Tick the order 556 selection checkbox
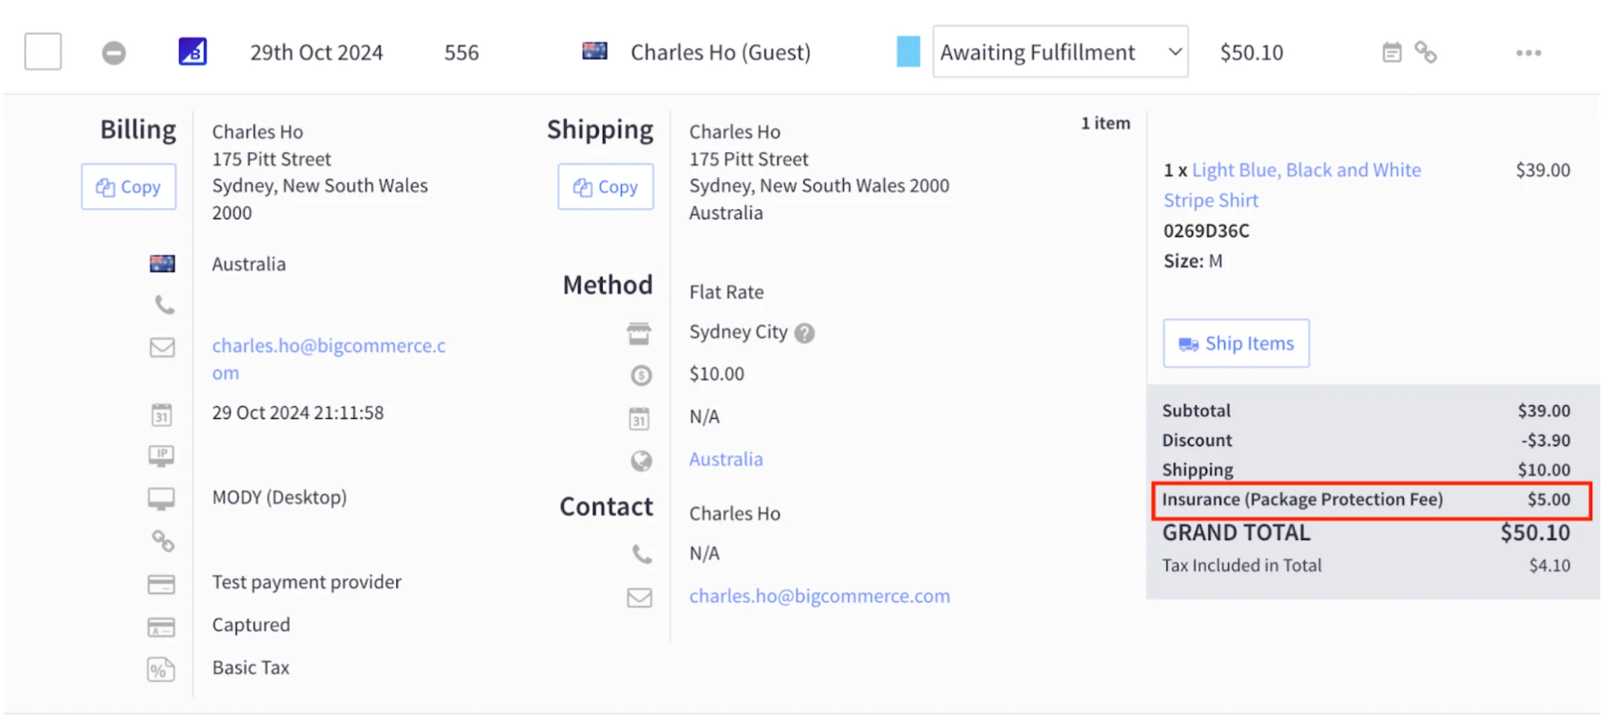The image size is (1601, 716). 43,51
